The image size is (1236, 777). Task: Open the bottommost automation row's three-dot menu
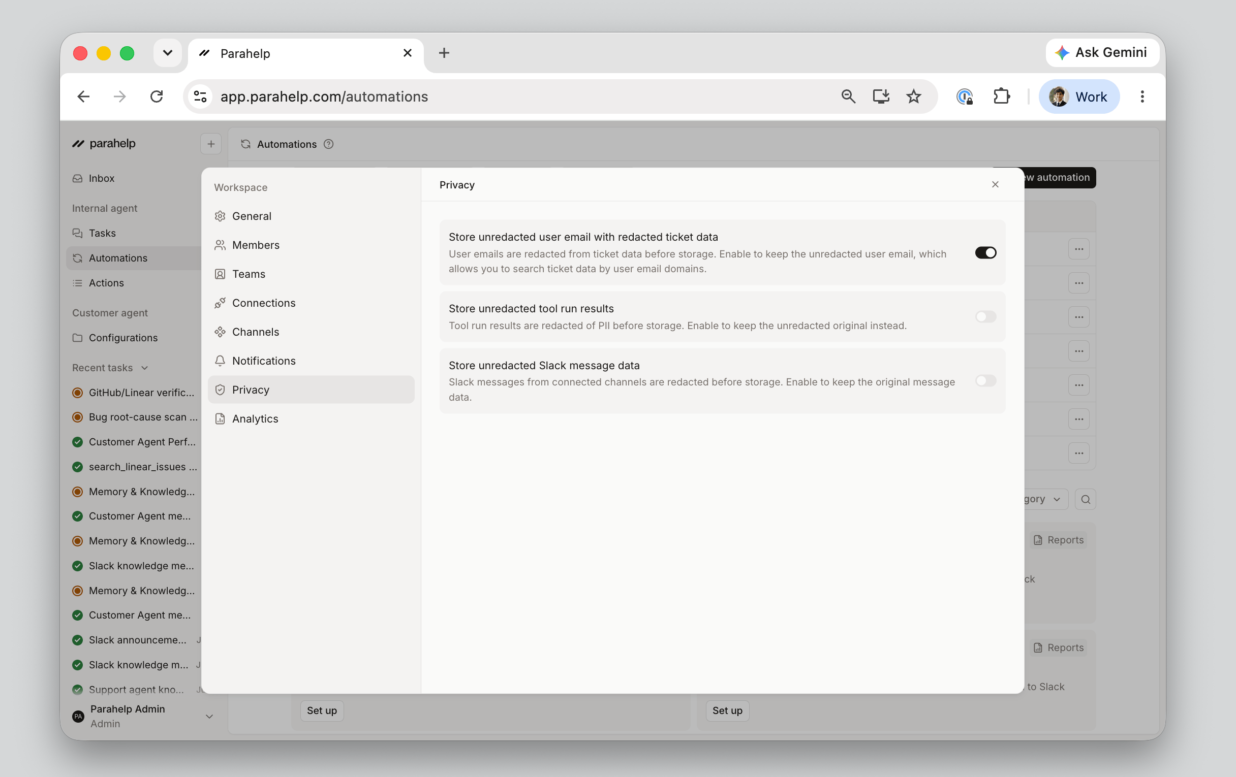coord(1078,454)
